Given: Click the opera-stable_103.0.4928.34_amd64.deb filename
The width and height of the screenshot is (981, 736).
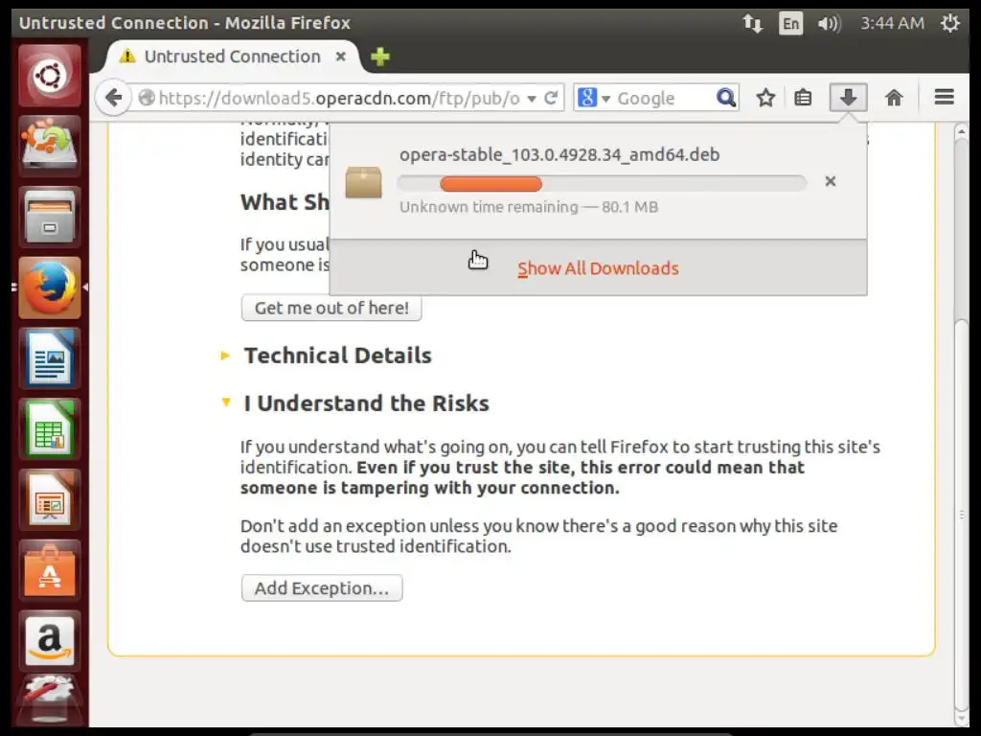Looking at the screenshot, I should [x=559, y=154].
